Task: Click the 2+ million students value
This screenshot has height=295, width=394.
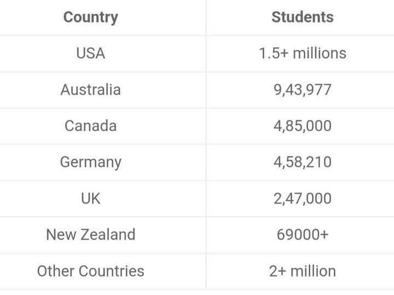Action: pyautogui.click(x=302, y=271)
